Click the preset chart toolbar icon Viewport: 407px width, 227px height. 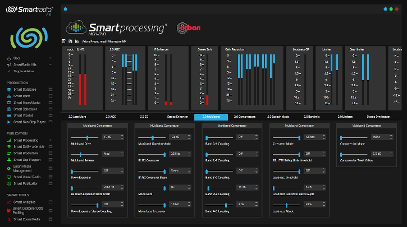[x=77, y=41]
